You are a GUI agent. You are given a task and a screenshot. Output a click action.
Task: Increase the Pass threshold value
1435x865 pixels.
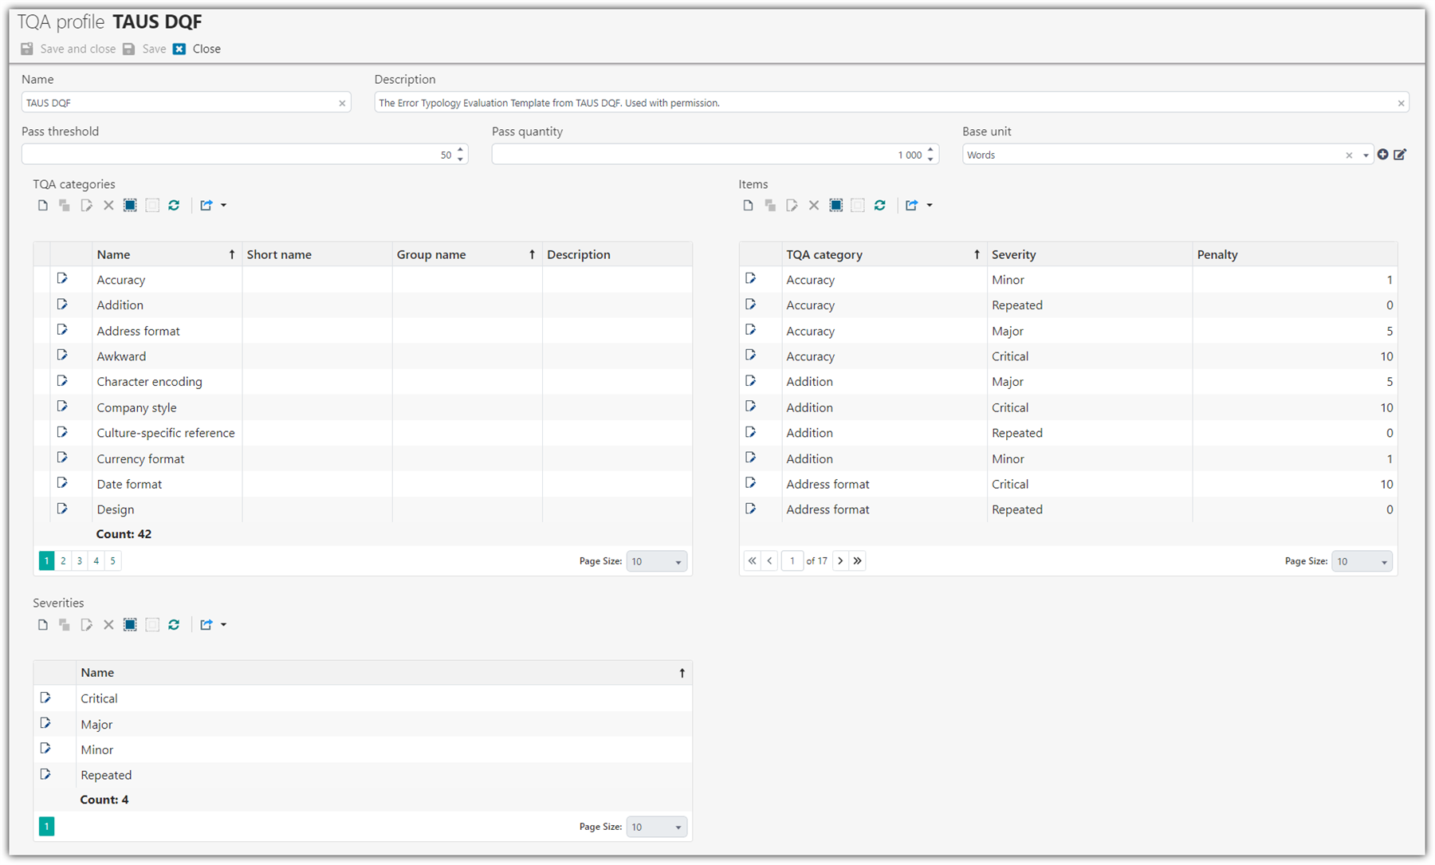click(460, 150)
